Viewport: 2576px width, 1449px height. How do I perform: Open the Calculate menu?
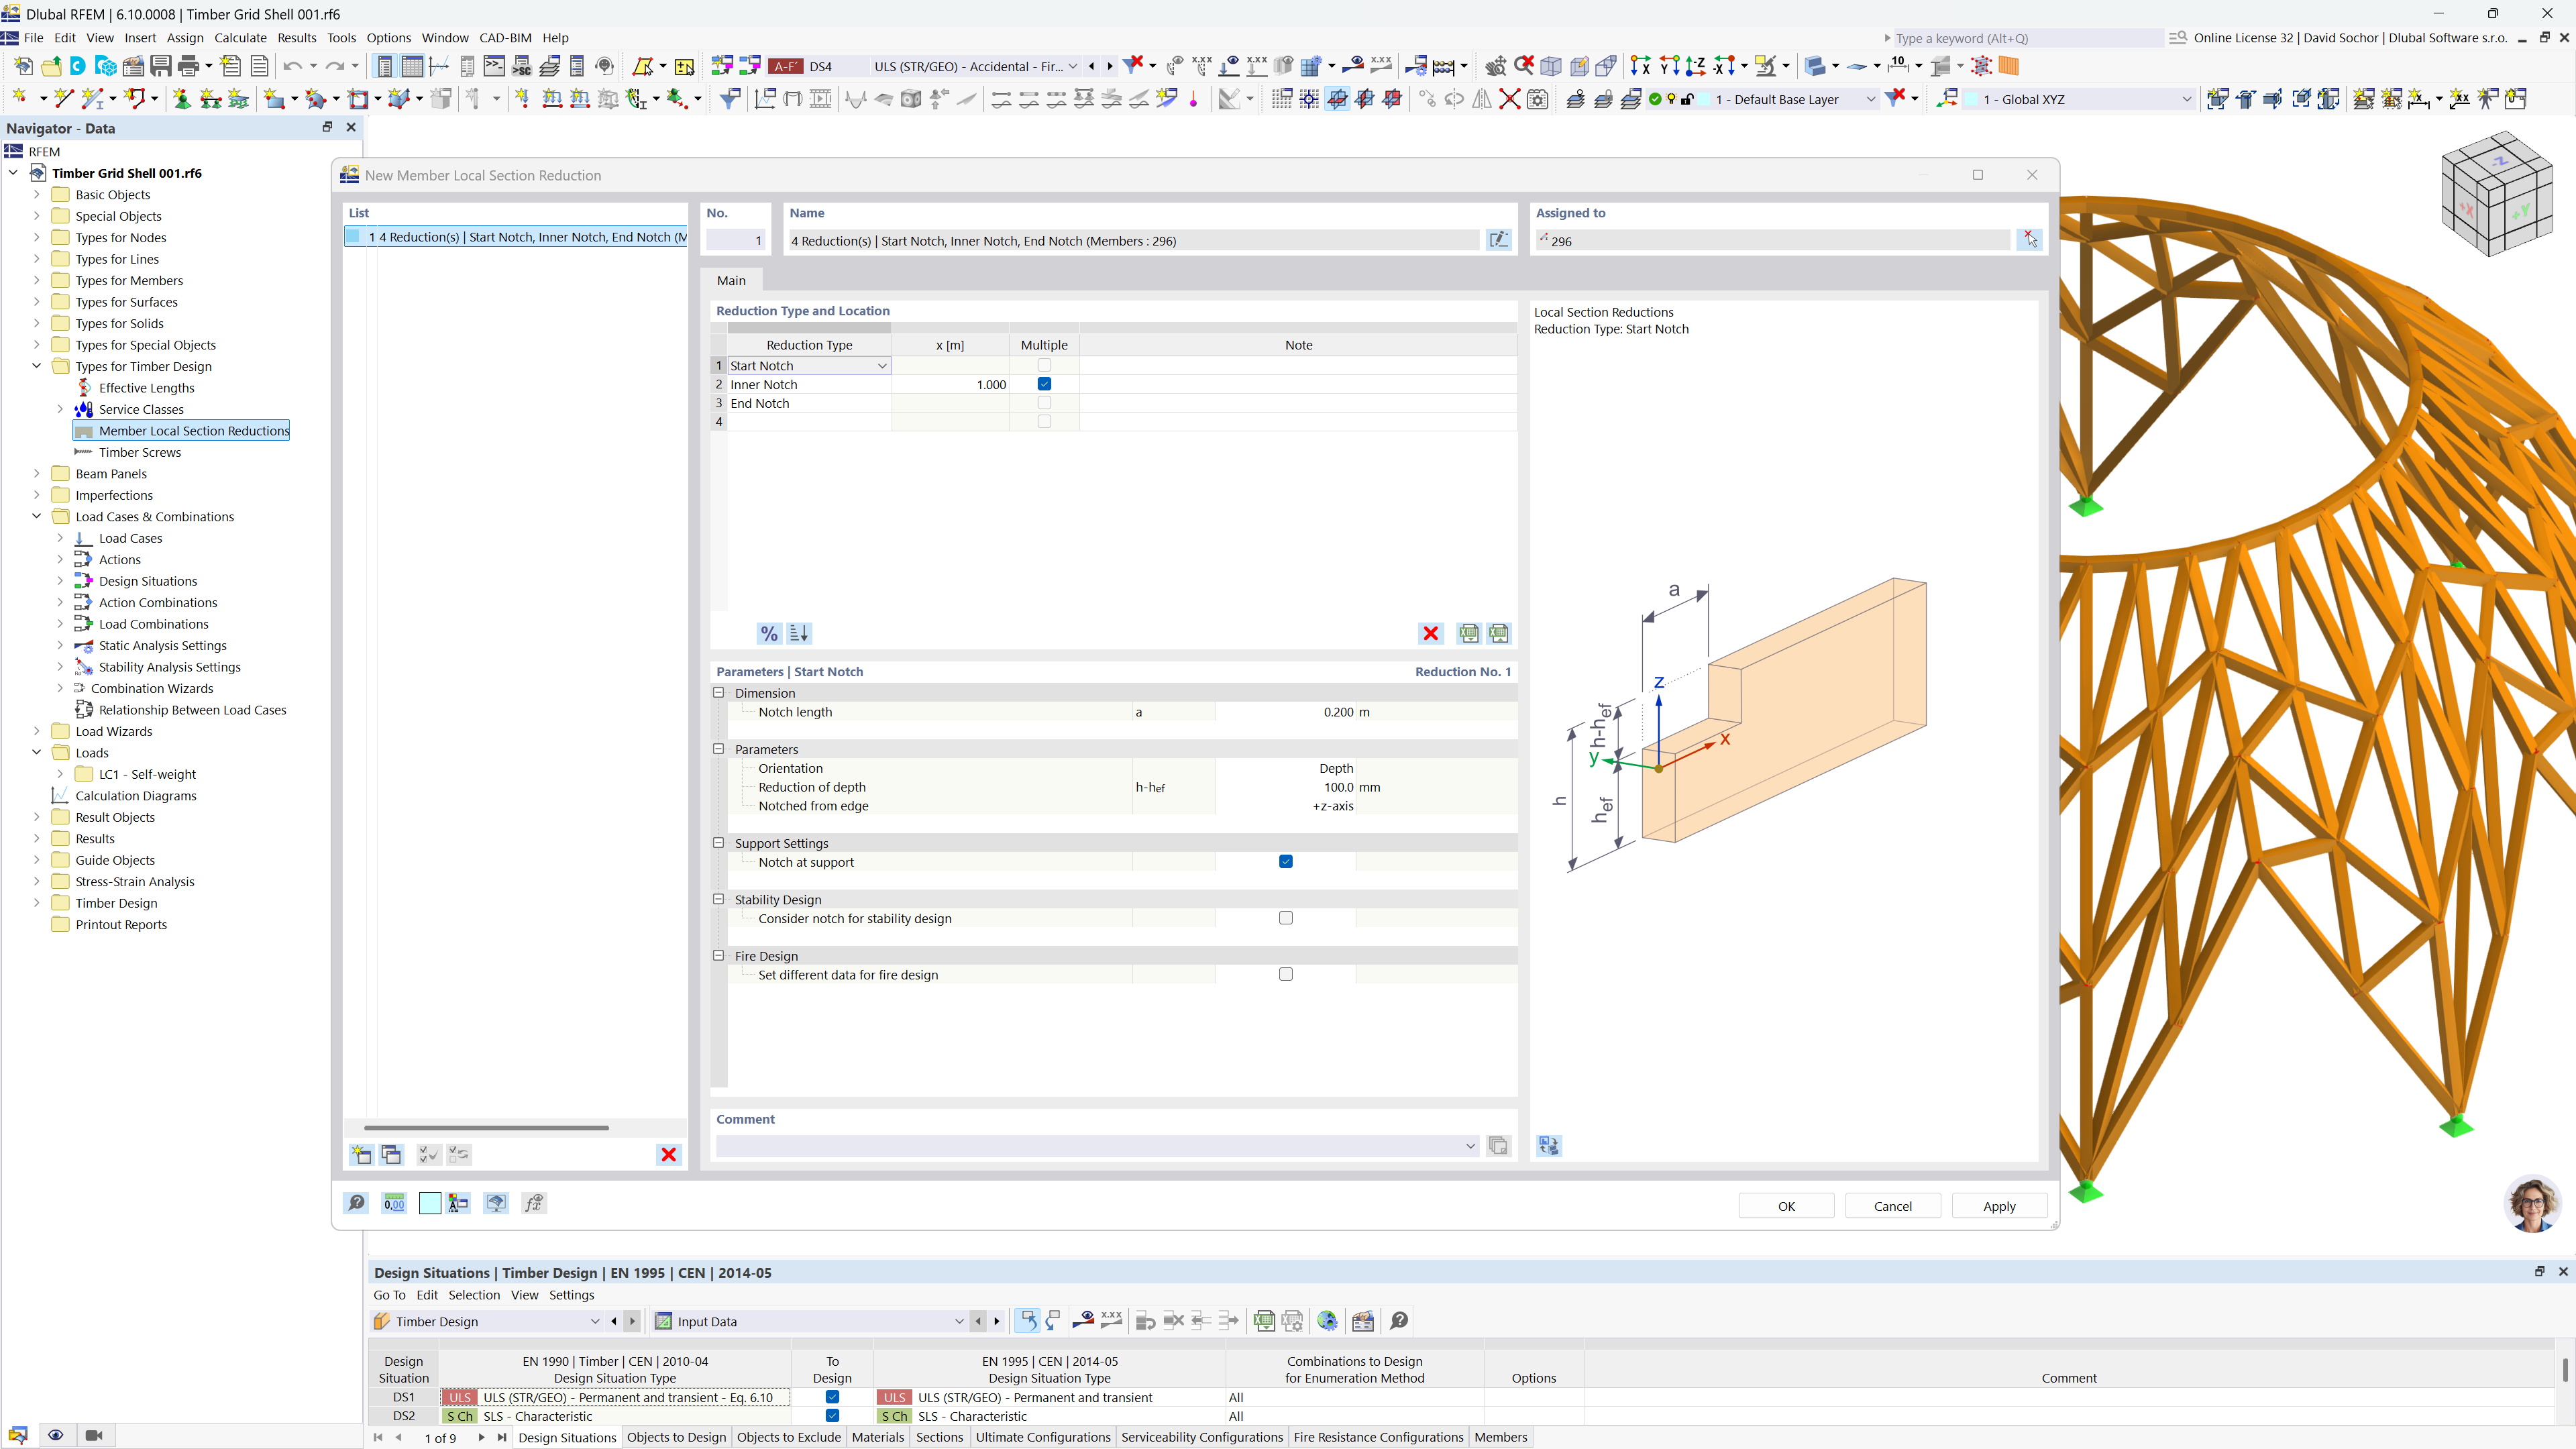[x=240, y=37]
